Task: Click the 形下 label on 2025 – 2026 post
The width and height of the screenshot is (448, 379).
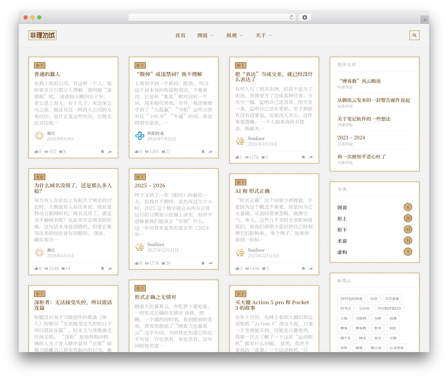Action: coord(140,177)
